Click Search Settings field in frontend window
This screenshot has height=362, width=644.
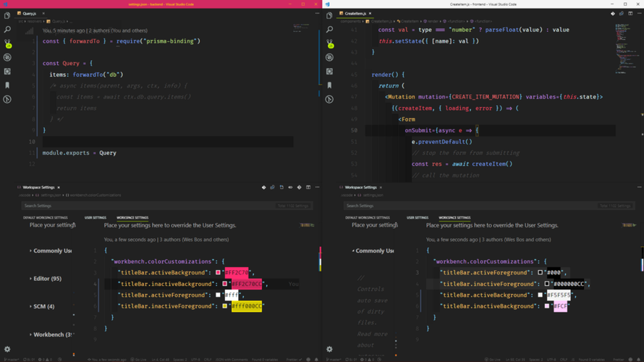[490, 206]
